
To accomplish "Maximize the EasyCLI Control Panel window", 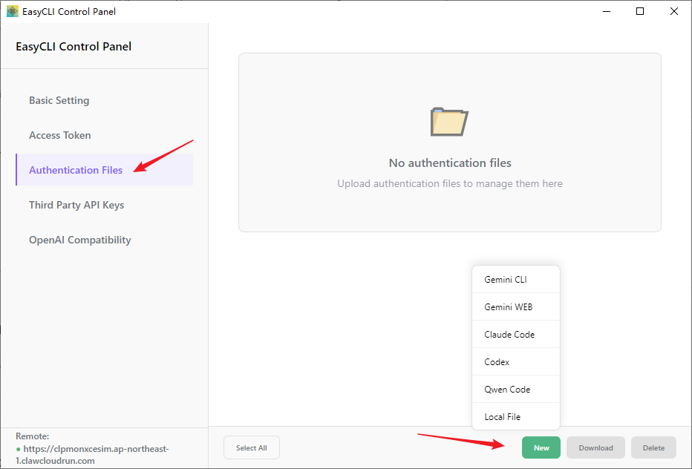I will [640, 11].
